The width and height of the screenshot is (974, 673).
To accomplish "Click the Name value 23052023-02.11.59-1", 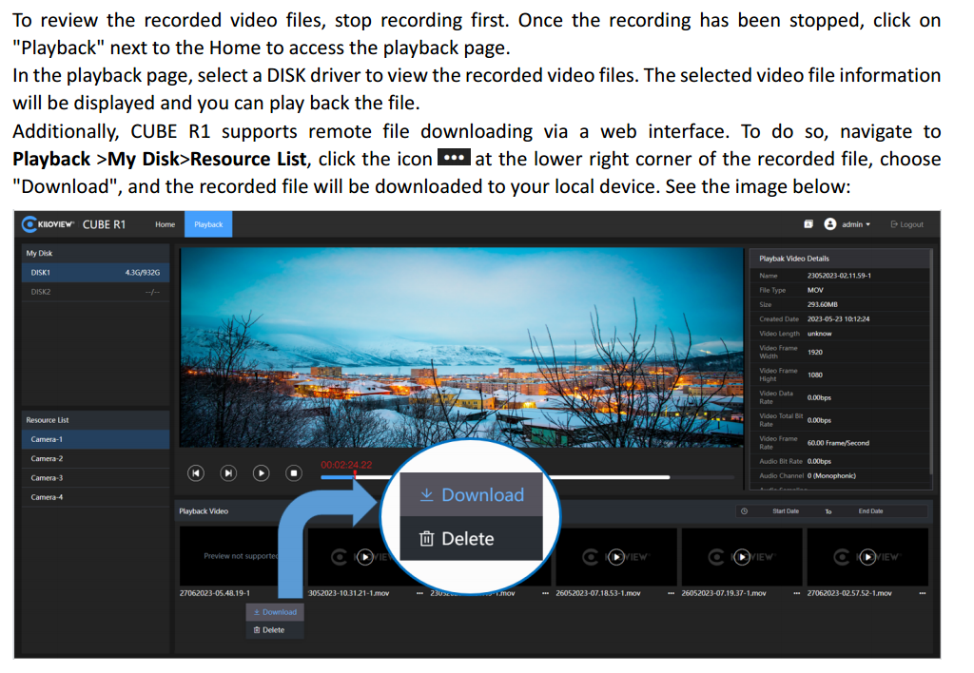I will click(x=839, y=276).
